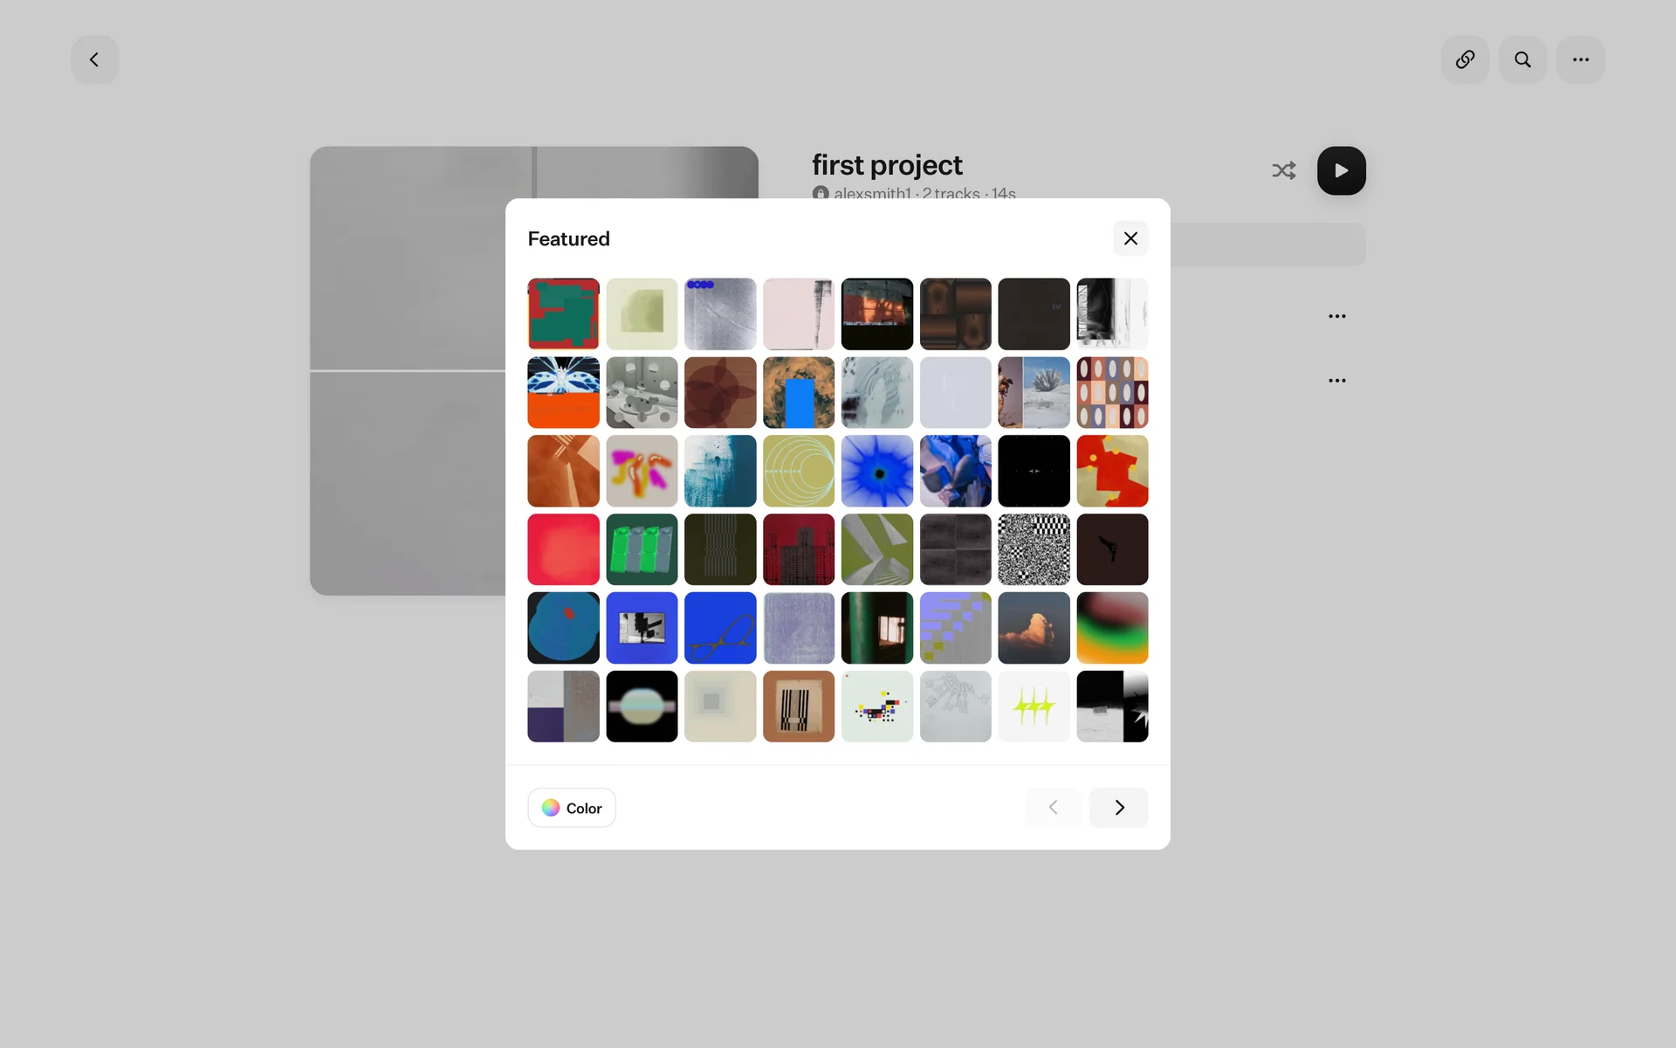1676x1048 pixels.
Task: Open the Color picker button
Action: (572, 808)
